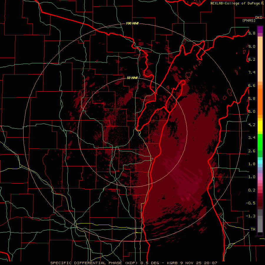The width and height of the screenshot is (265, 265).
Task: Select the -0.5 scale value
Action: [251, 203]
